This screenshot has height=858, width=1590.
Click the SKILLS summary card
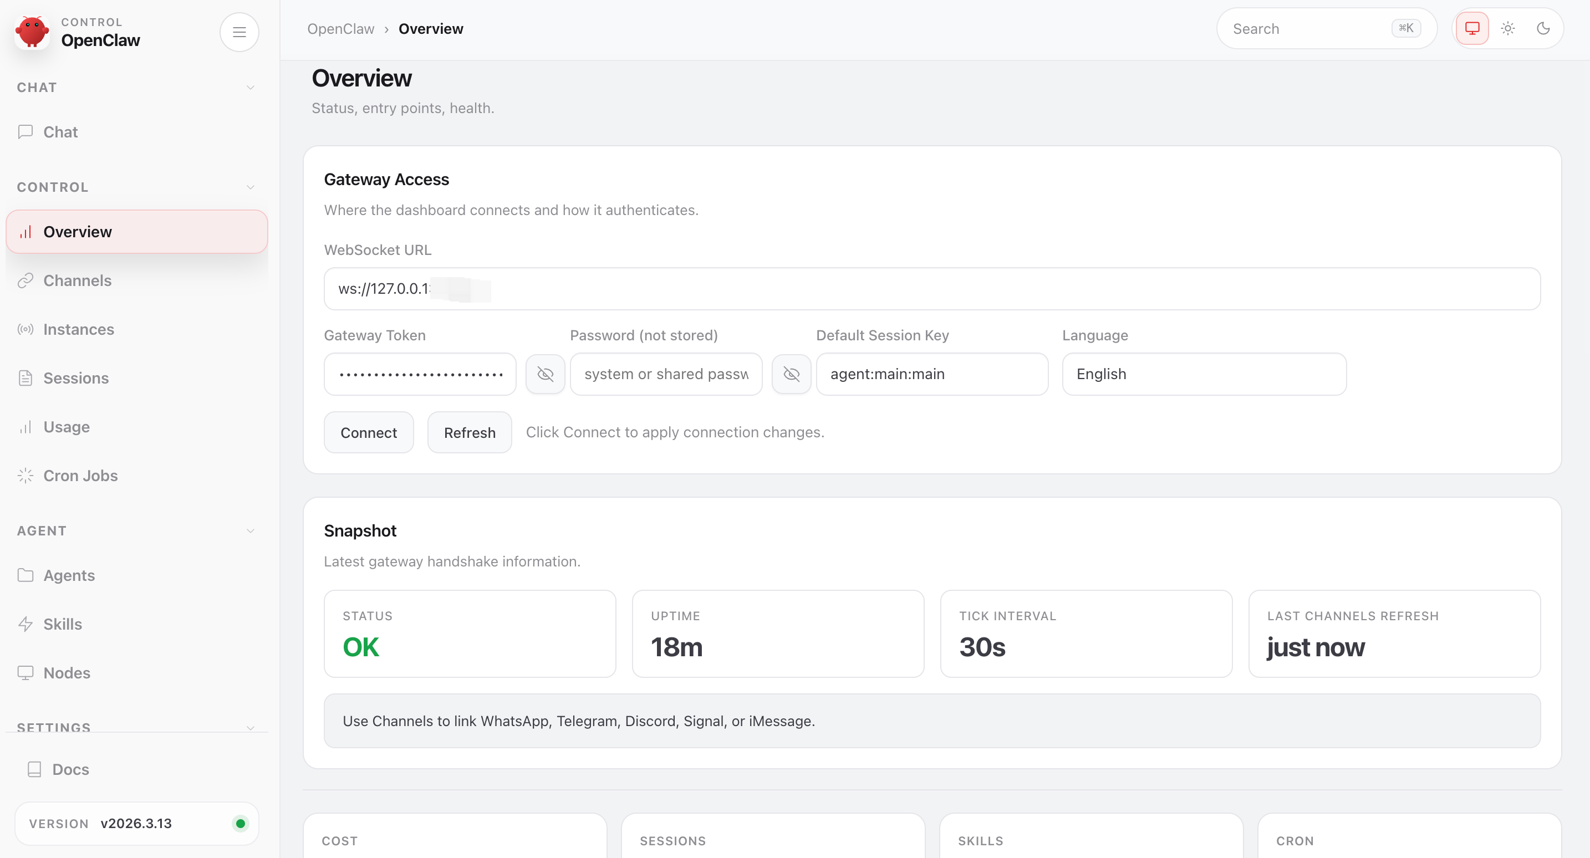pyautogui.click(x=1091, y=836)
